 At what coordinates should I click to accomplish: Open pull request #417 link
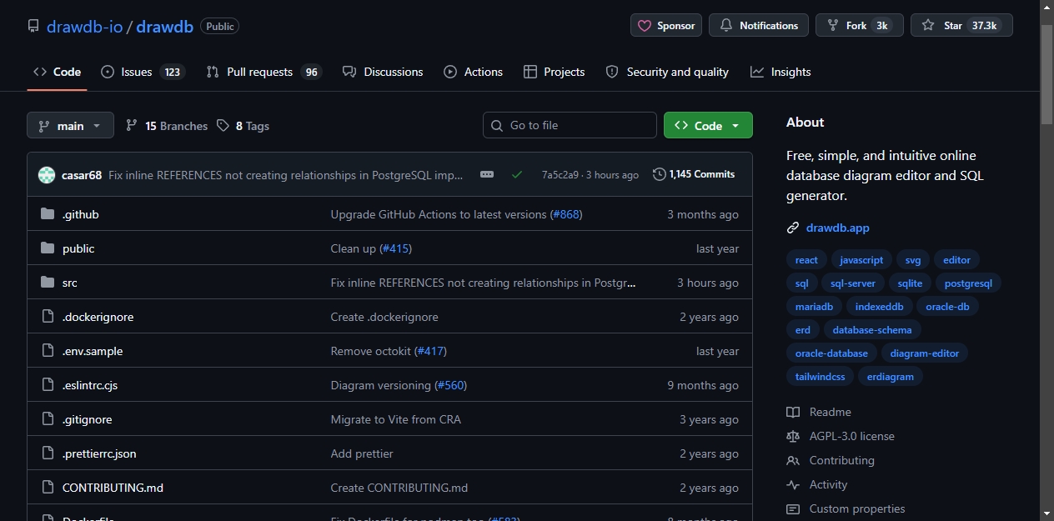click(429, 351)
